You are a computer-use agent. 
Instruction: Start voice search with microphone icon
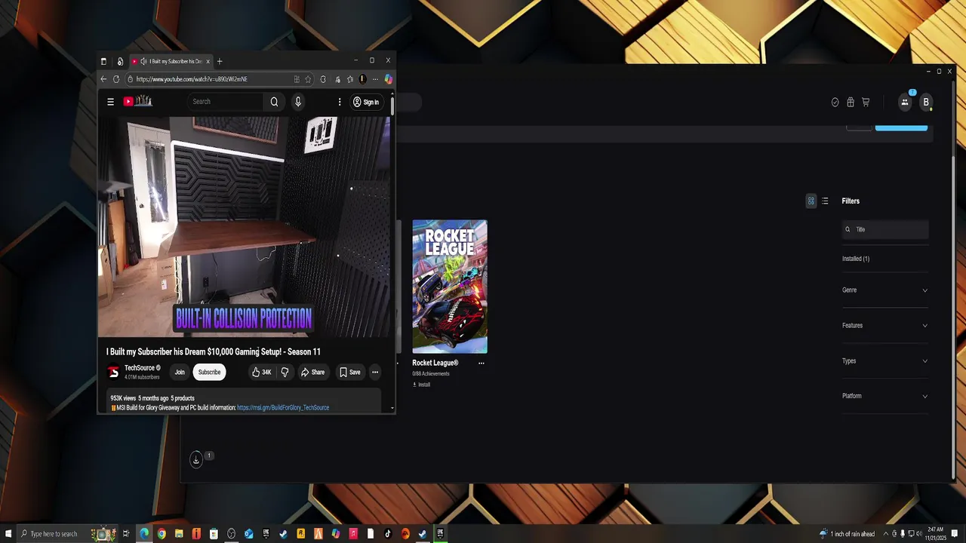click(298, 102)
